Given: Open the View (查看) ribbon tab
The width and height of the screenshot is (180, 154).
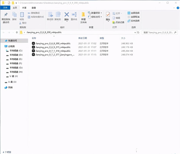Looking at the screenshot, I should point(34,8).
